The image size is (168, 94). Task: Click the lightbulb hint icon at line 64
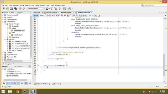[35, 54]
